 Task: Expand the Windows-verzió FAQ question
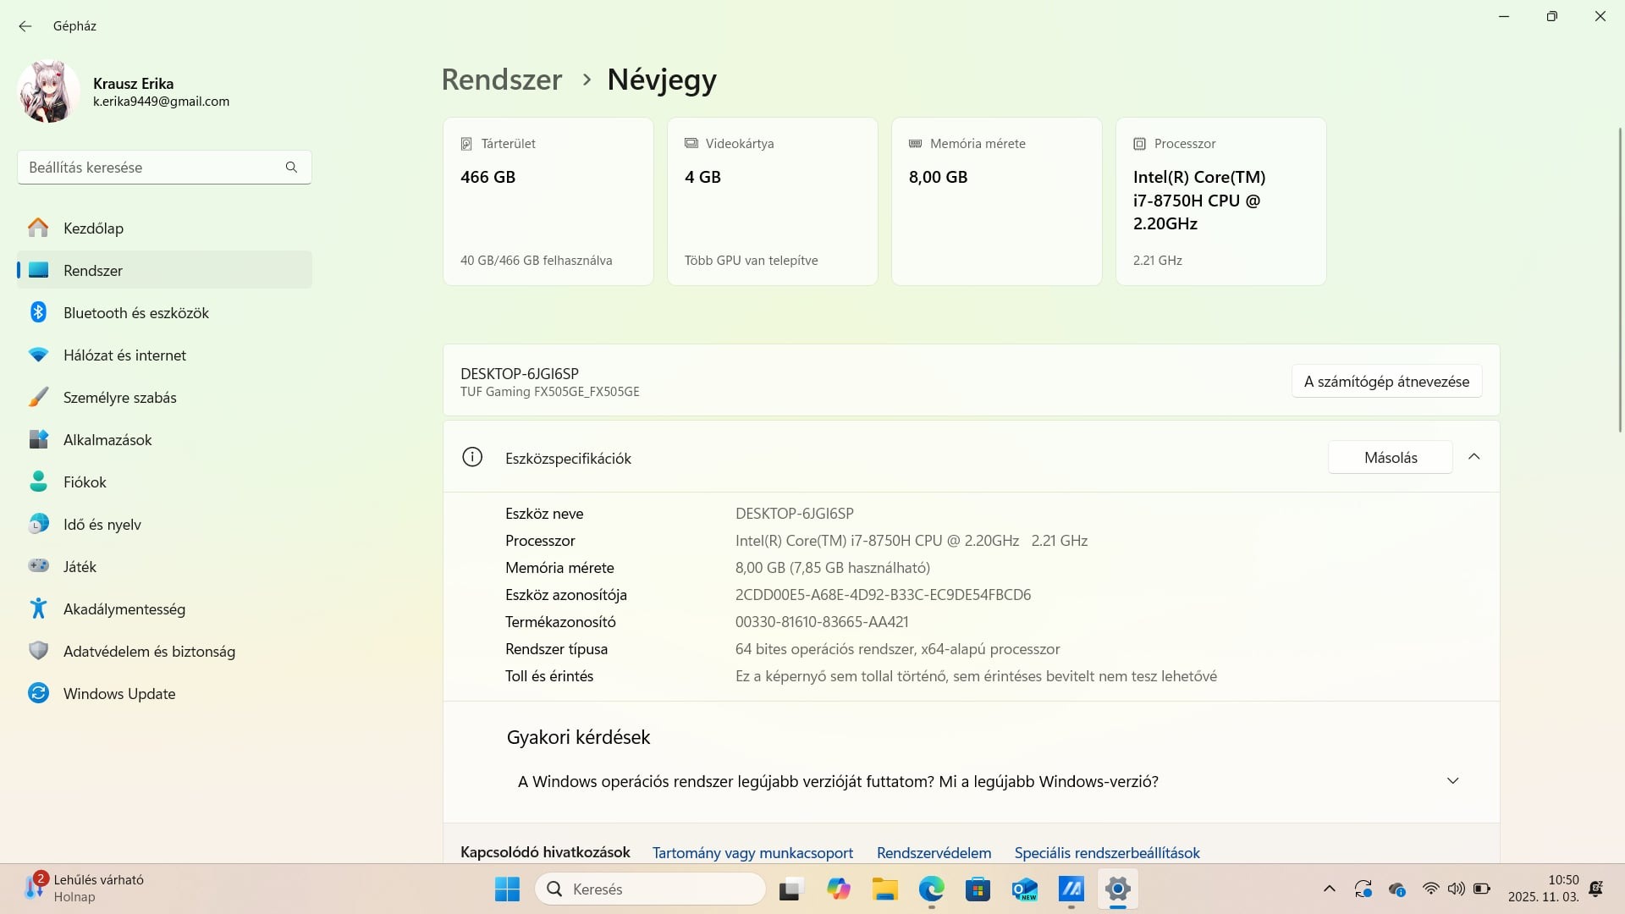1452,781
